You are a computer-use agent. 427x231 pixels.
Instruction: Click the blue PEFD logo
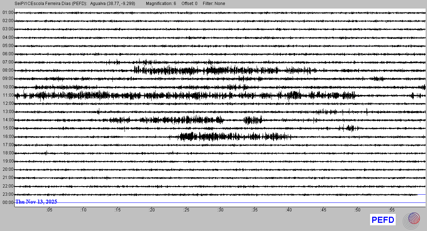(x=383, y=220)
